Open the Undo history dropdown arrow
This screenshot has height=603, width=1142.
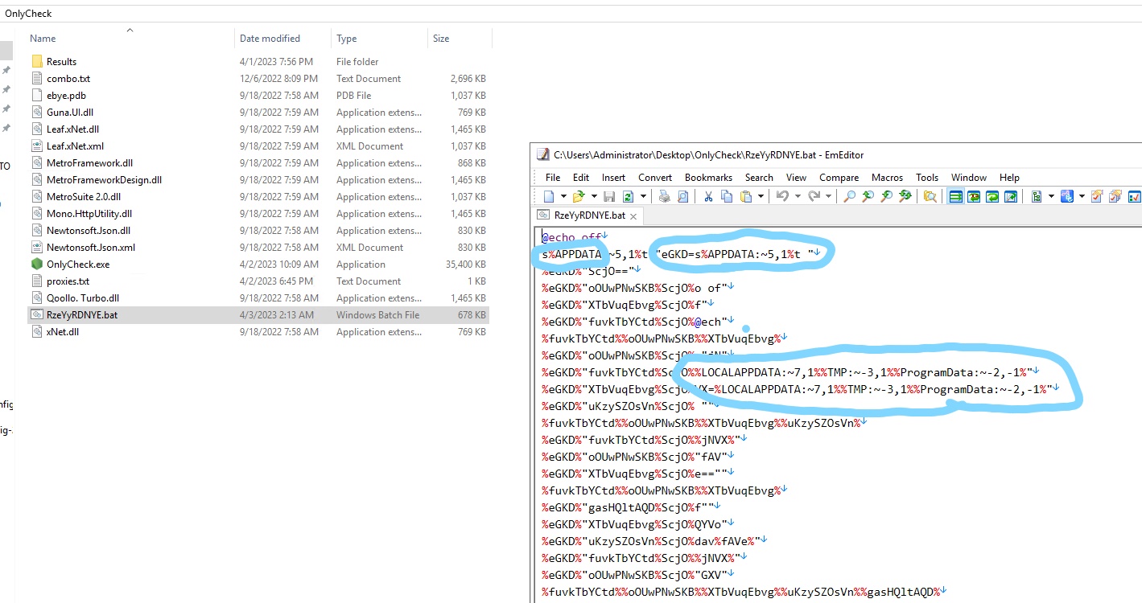[x=798, y=196]
